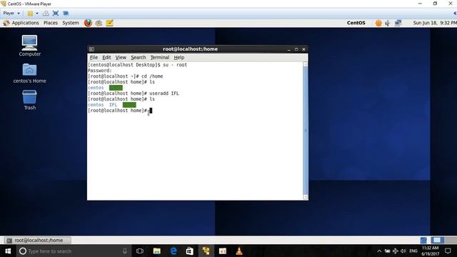
Task: Open CentOS volume control icon
Action: 387,23
